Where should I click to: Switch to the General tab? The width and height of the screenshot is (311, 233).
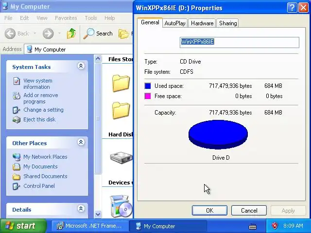coord(150,22)
